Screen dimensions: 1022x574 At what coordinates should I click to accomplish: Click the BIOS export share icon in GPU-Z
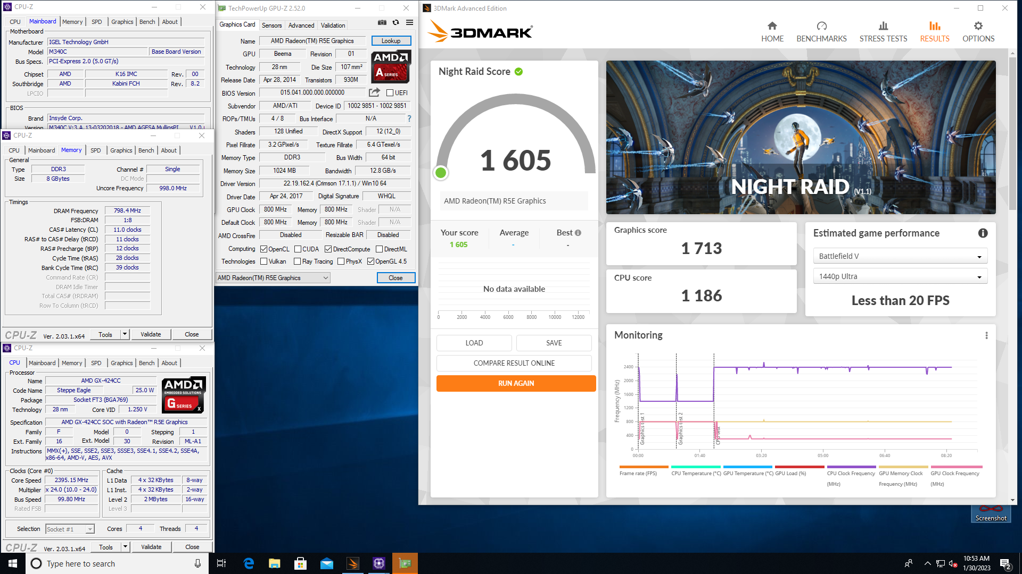tap(374, 92)
